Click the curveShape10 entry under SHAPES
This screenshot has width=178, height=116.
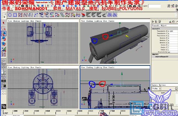(162, 57)
